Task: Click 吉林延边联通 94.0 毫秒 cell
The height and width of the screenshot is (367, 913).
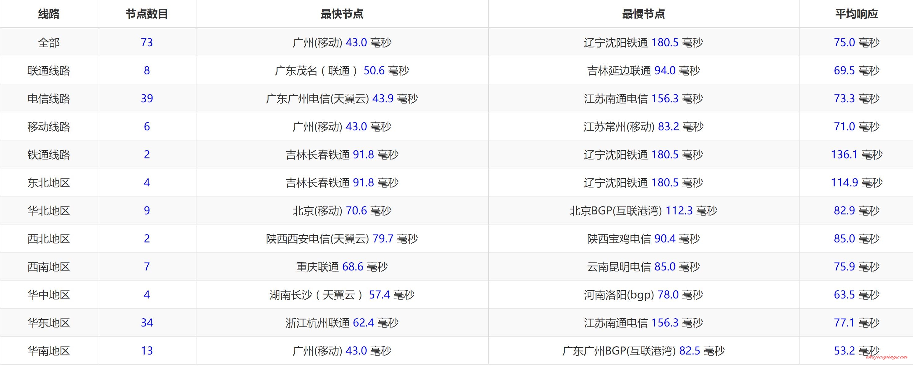Action: [x=644, y=70]
